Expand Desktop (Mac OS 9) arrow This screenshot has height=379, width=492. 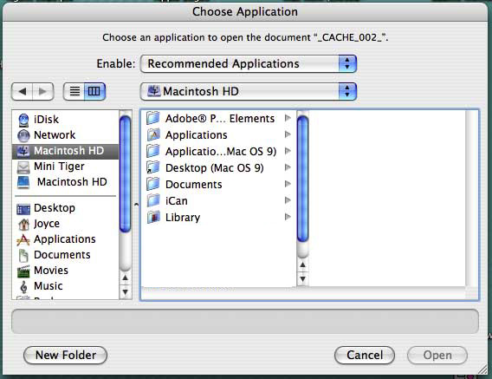288,167
